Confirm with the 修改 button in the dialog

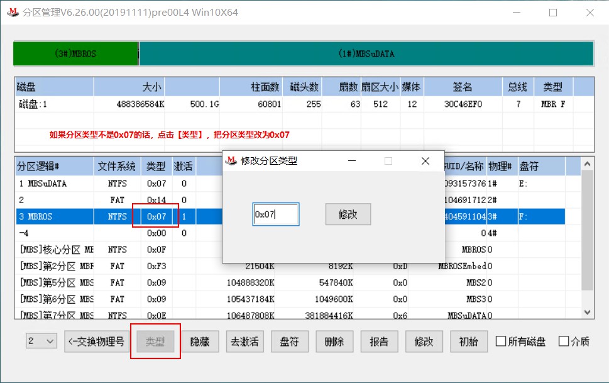pyautogui.click(x=347, y=214)
